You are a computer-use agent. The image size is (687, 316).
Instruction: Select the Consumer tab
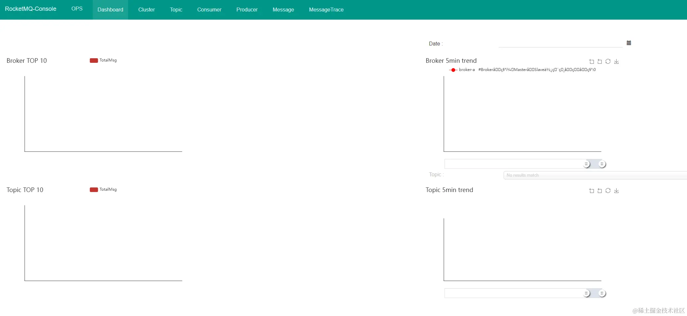[x=209, y=10]
